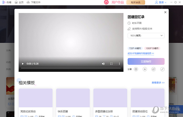
Task: Click the 购买会员 button
Action: [136, 2]
